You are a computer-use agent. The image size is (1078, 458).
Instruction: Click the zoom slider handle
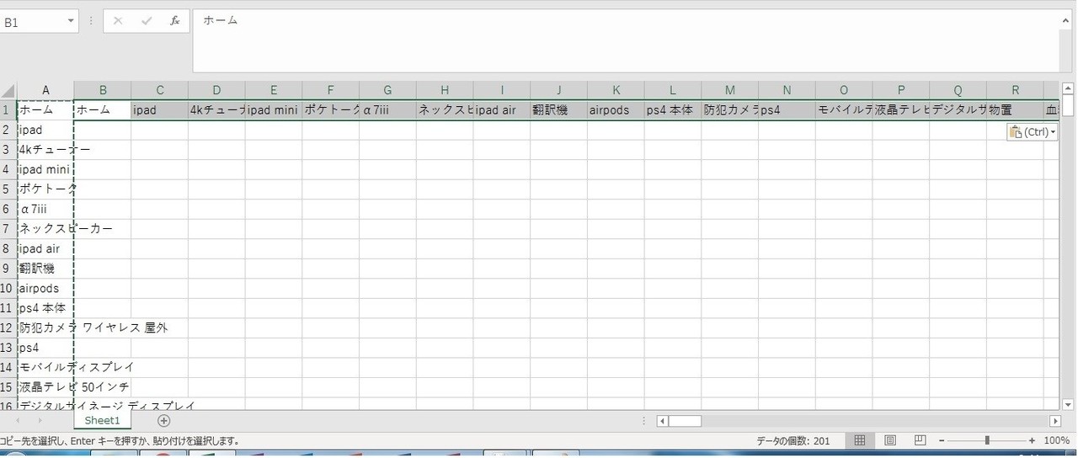987,440
